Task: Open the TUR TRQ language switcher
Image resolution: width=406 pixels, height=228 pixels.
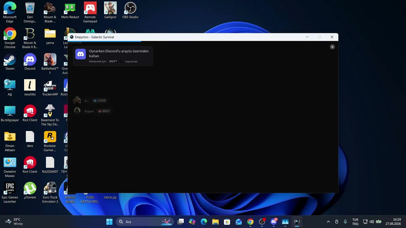Action: pos(355,222)
